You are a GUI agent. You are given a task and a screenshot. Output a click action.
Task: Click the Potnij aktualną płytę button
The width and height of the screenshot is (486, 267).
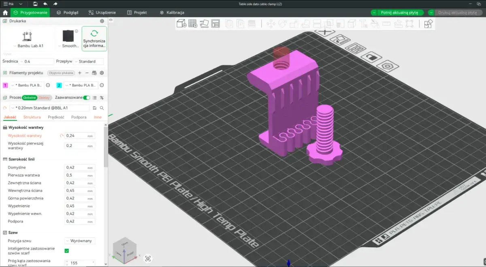[x=399, y=12]
